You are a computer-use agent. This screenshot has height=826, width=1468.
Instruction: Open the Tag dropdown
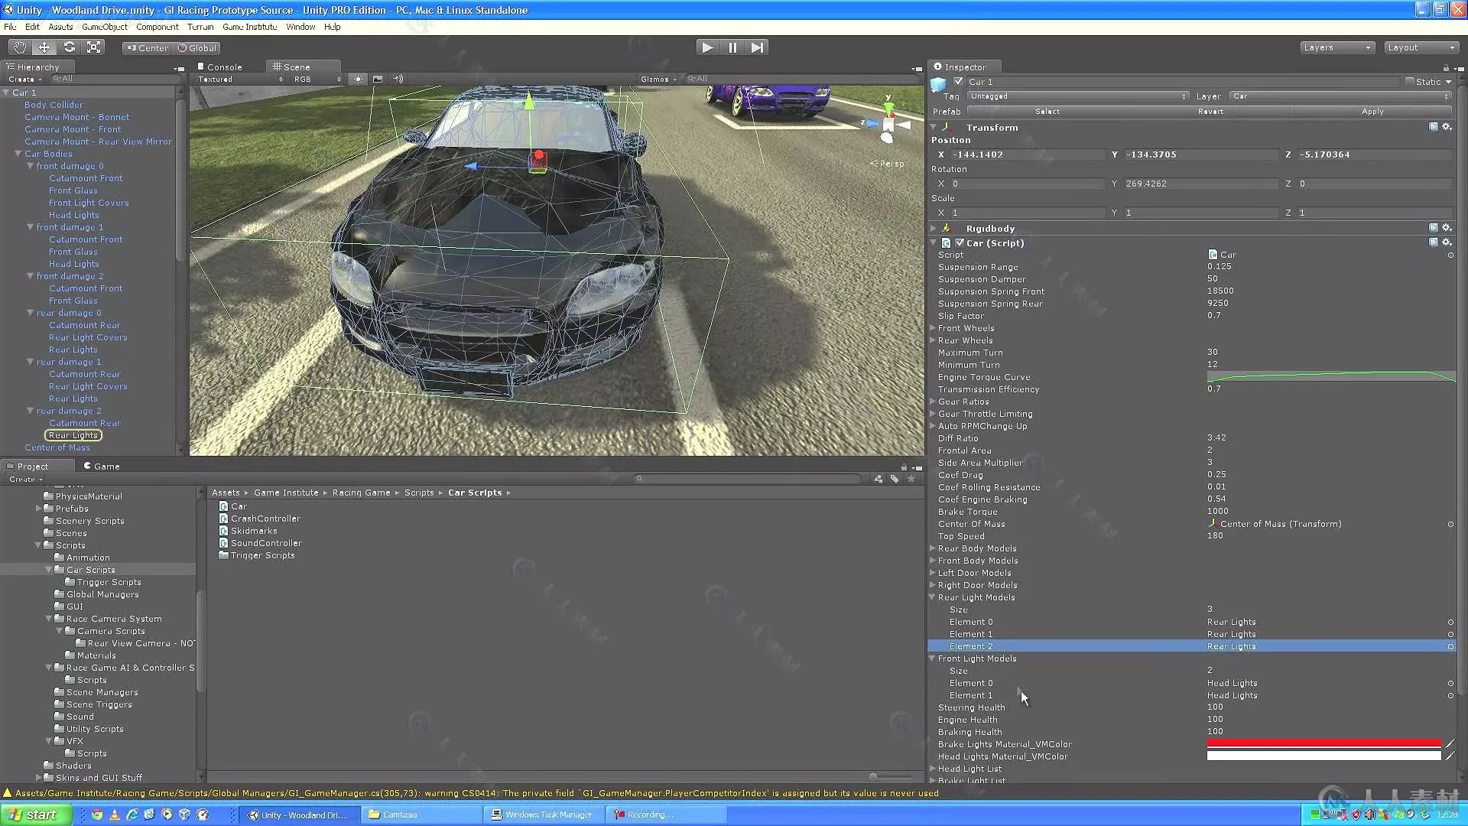click(x=1077, y=96)
